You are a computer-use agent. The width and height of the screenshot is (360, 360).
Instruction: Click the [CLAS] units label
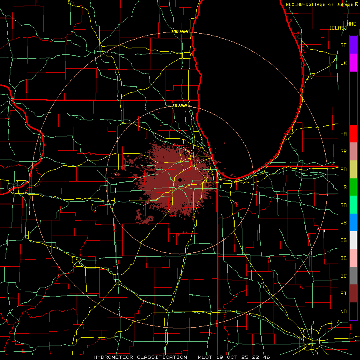[338, 28]
